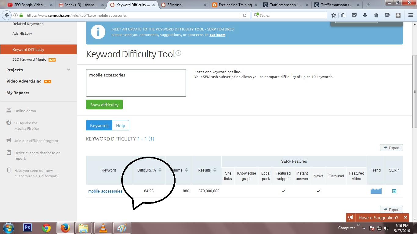This screenshot has height=234, width=417.
Task: Switch to Freelancing Training browser tab
Action: click(235, 5)
